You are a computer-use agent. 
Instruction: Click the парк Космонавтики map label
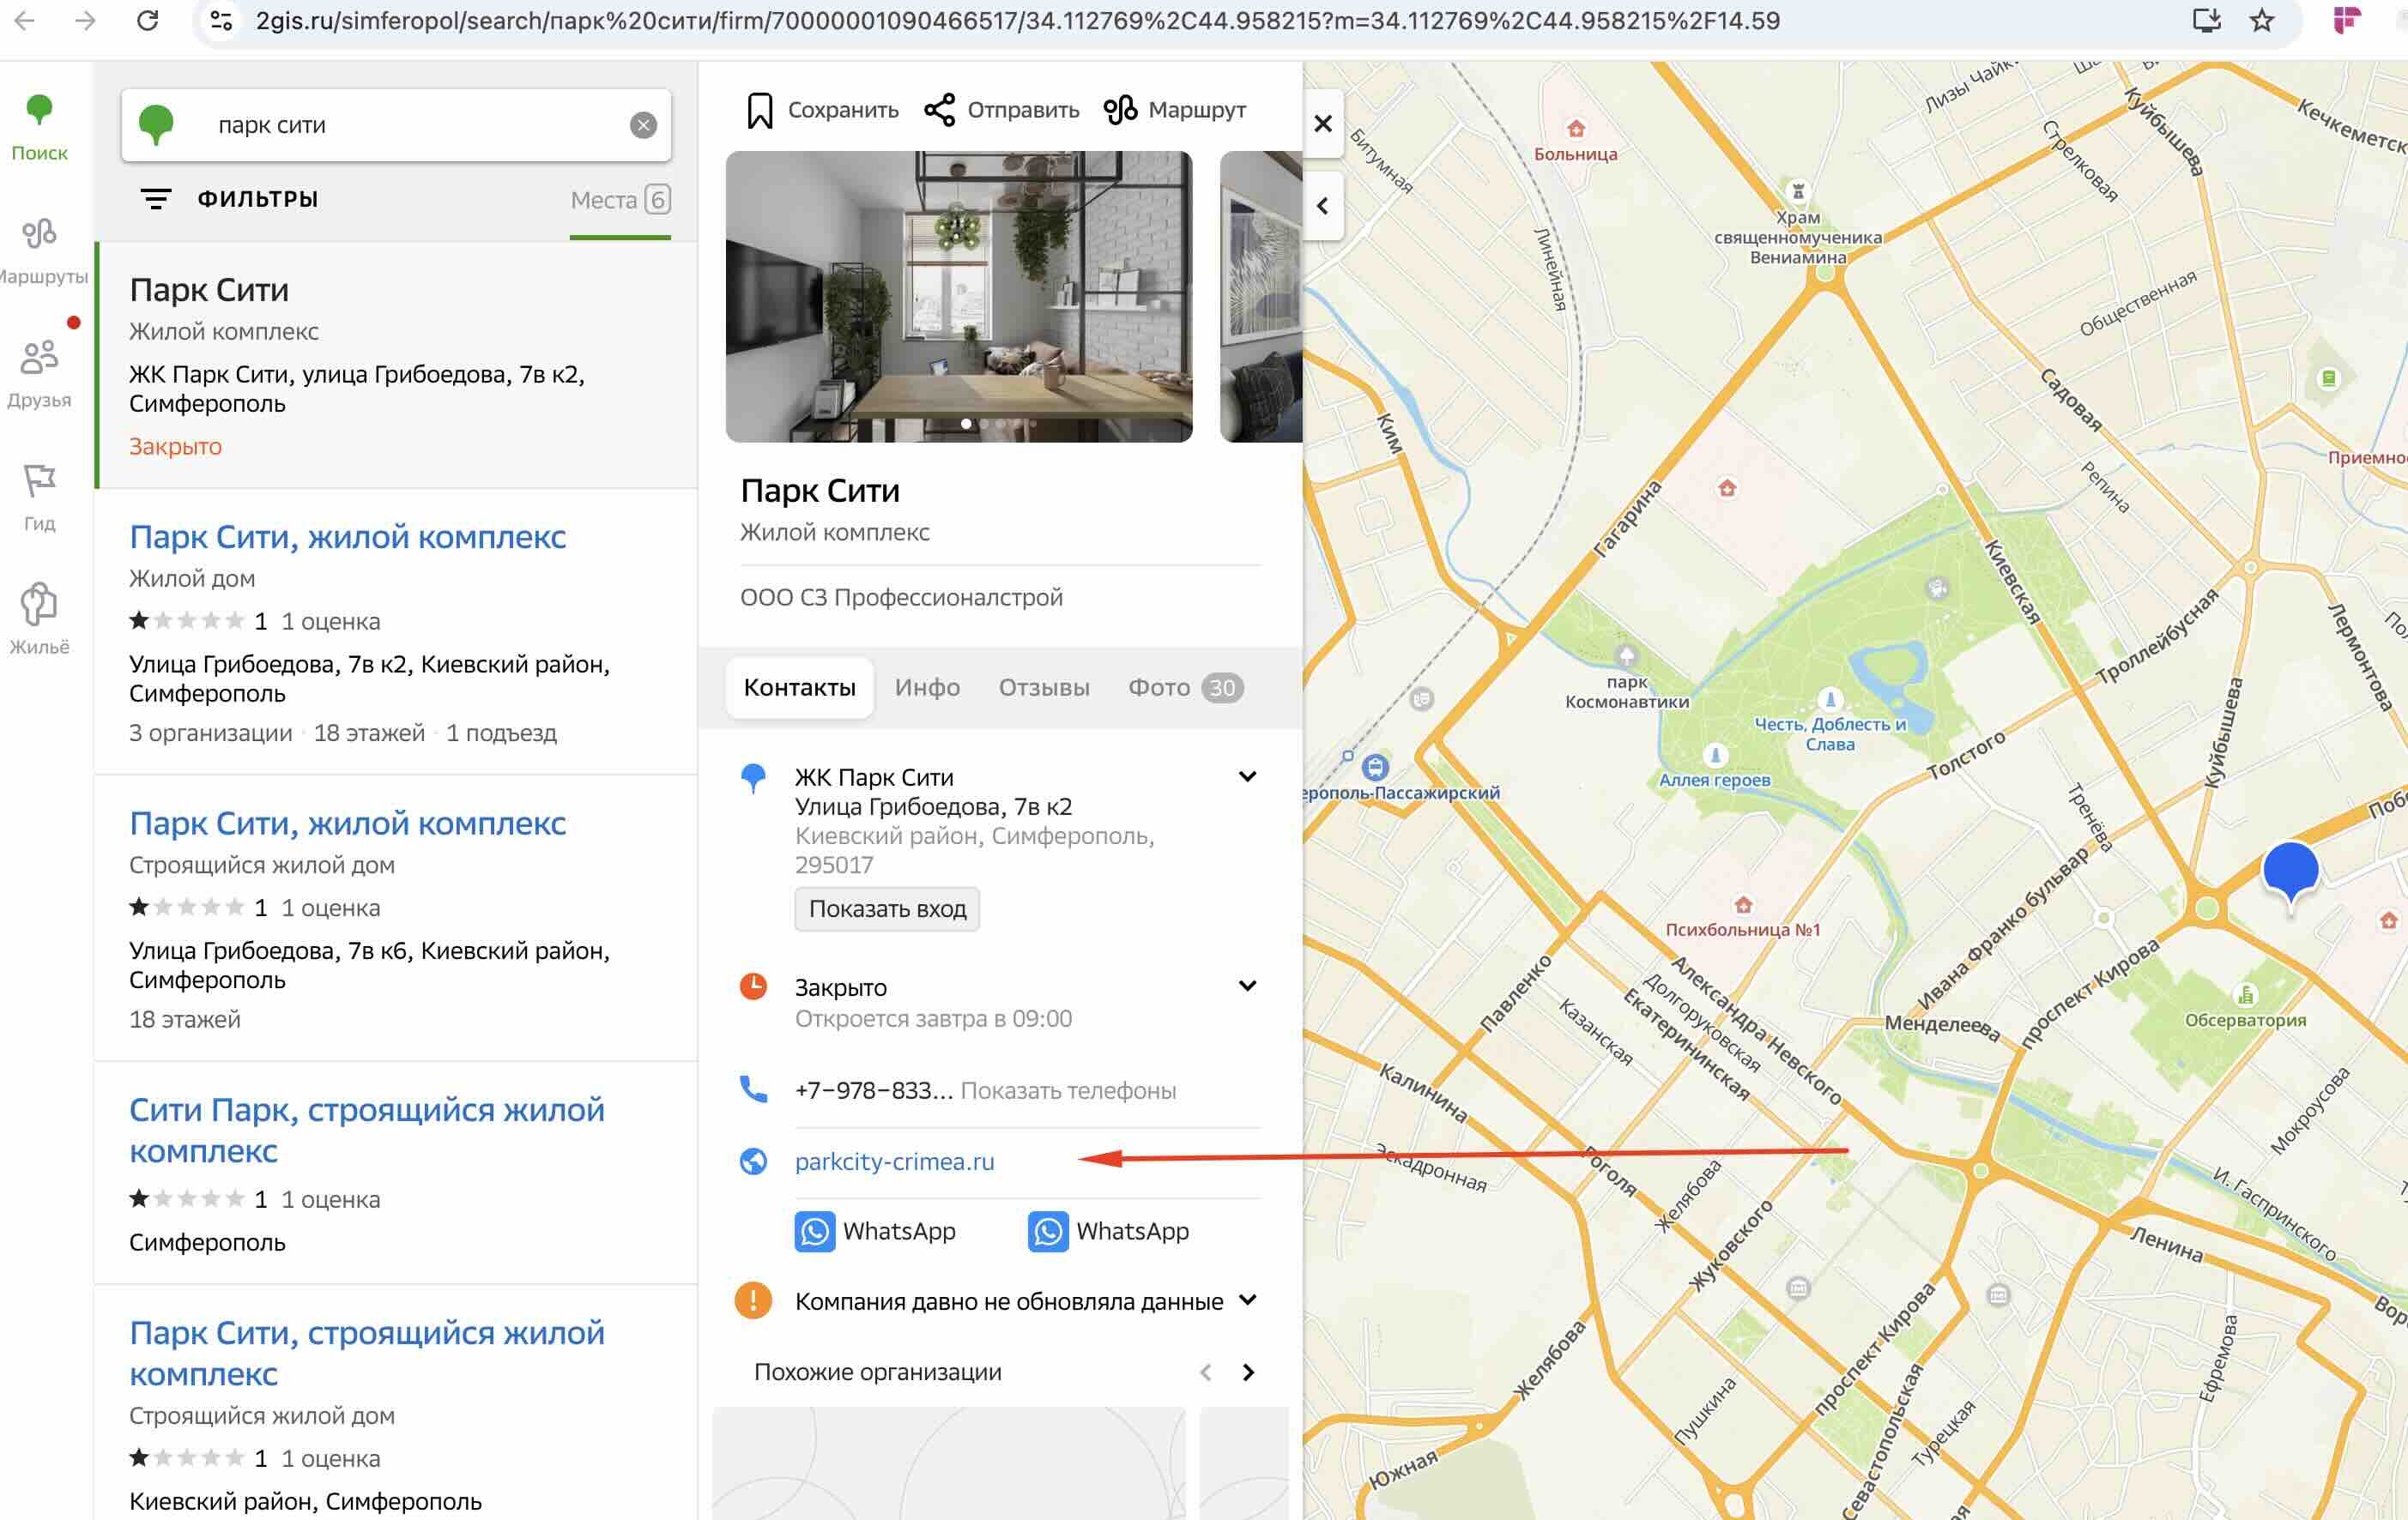point(1626,691)
